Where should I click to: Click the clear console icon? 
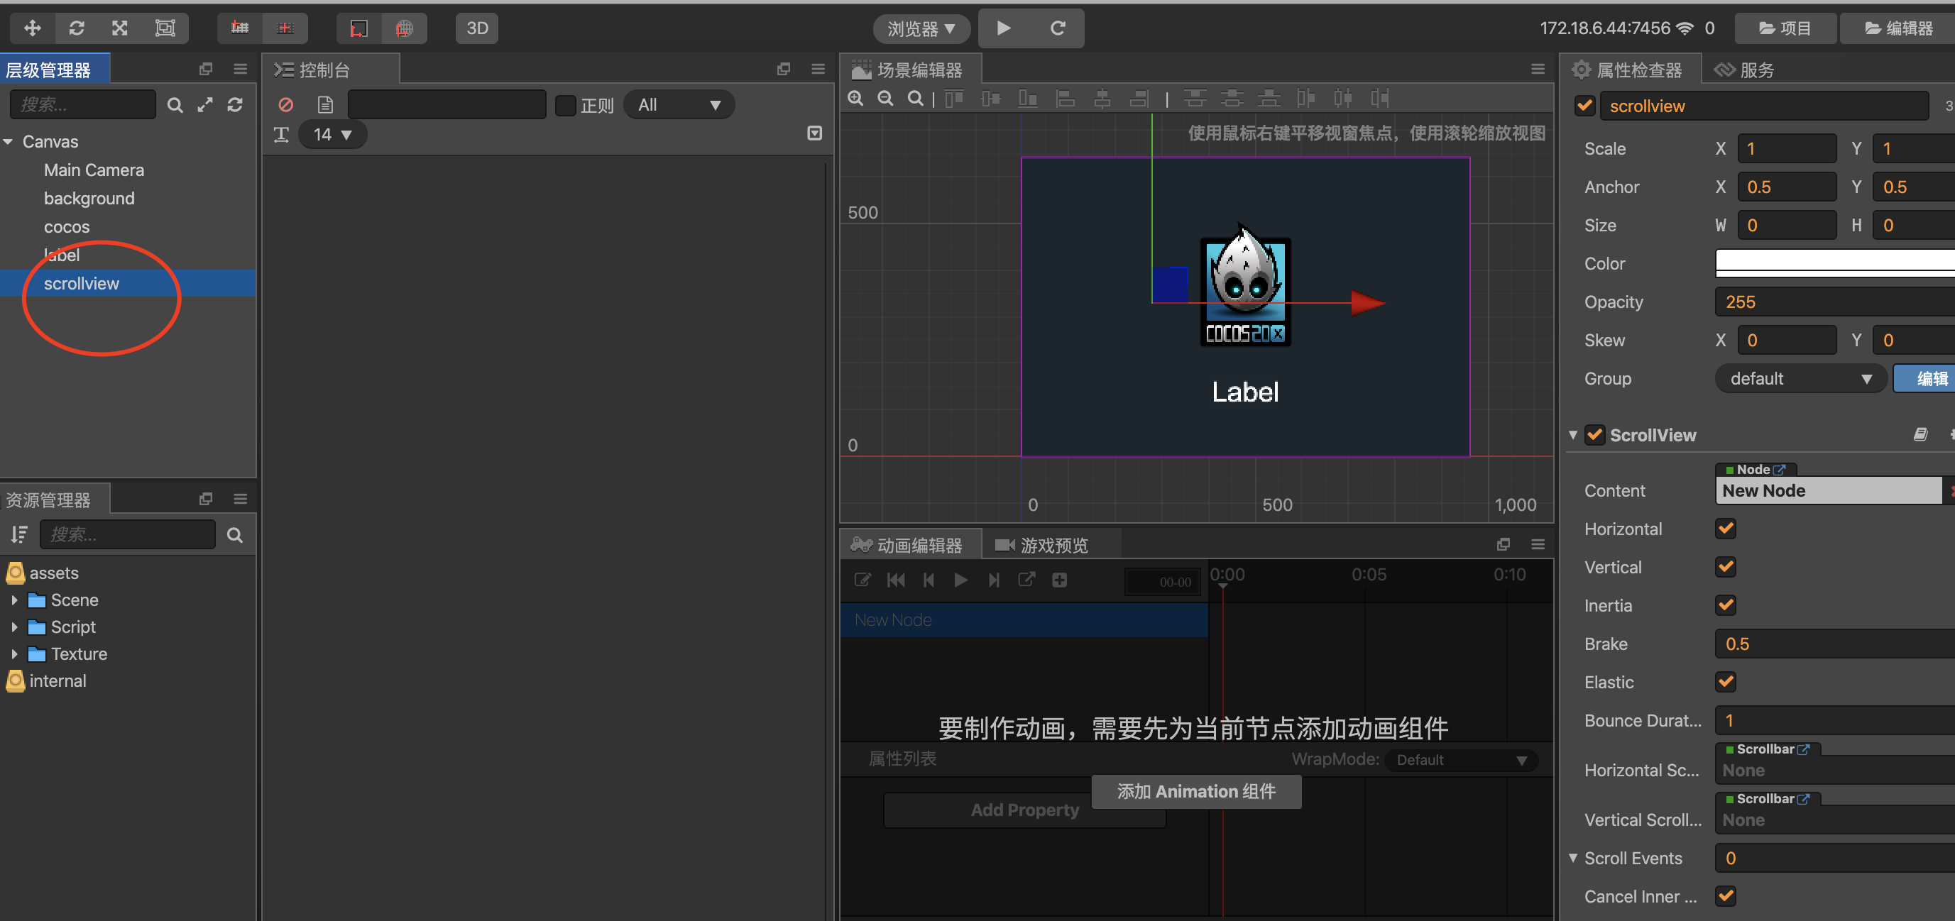pos(285,105)
